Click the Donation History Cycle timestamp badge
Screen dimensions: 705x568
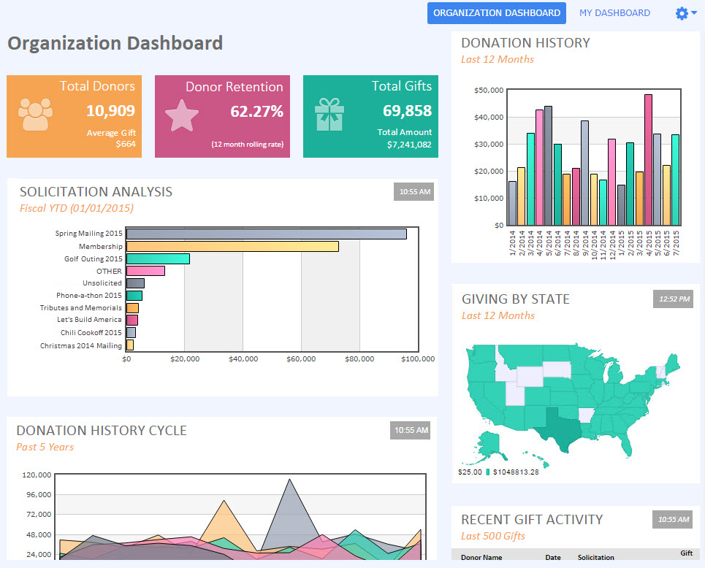410,430
